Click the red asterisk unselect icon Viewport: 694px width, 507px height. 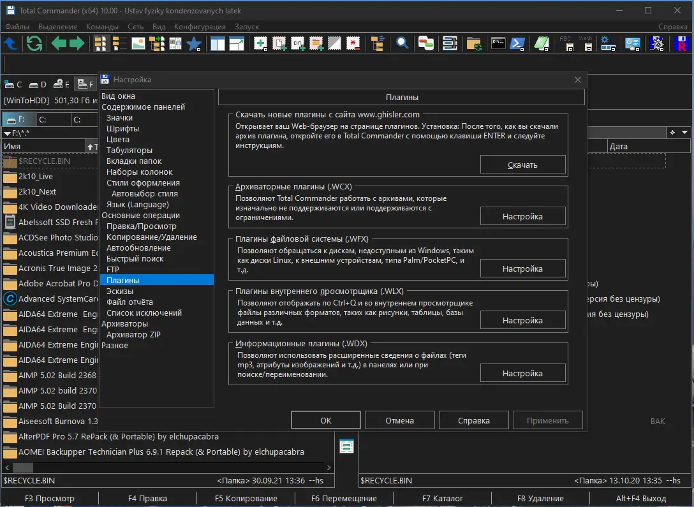click(x=353, y=43)
